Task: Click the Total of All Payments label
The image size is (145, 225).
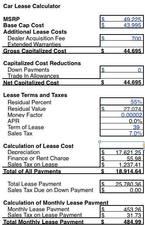Action: [x=32, y=171]
